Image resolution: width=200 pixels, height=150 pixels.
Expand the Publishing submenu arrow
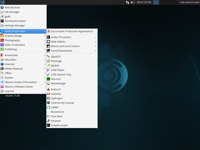click(x=45, y=49)
